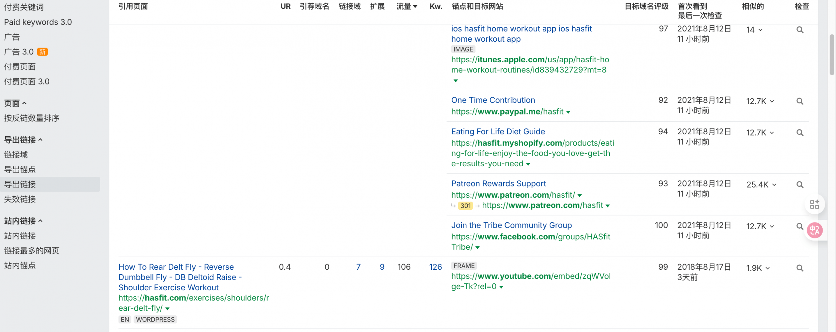This screenshot has height=332, width=836.
Task: Sort by the UR column header
Action: tap(285, 7)
